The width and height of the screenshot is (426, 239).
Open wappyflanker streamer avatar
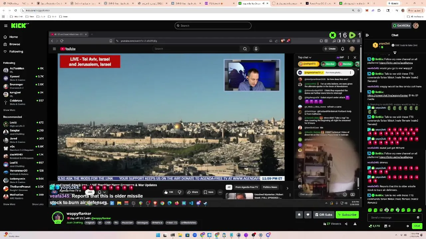pyautogui.click(x=58, y=217)
